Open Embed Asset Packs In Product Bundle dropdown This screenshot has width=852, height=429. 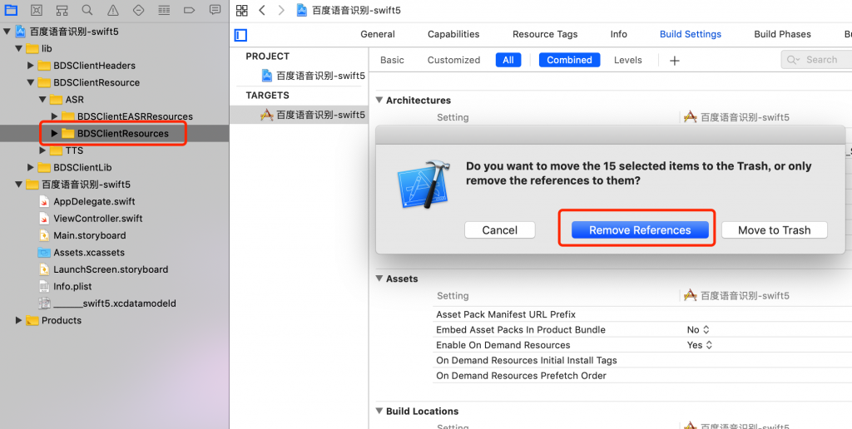698,330
